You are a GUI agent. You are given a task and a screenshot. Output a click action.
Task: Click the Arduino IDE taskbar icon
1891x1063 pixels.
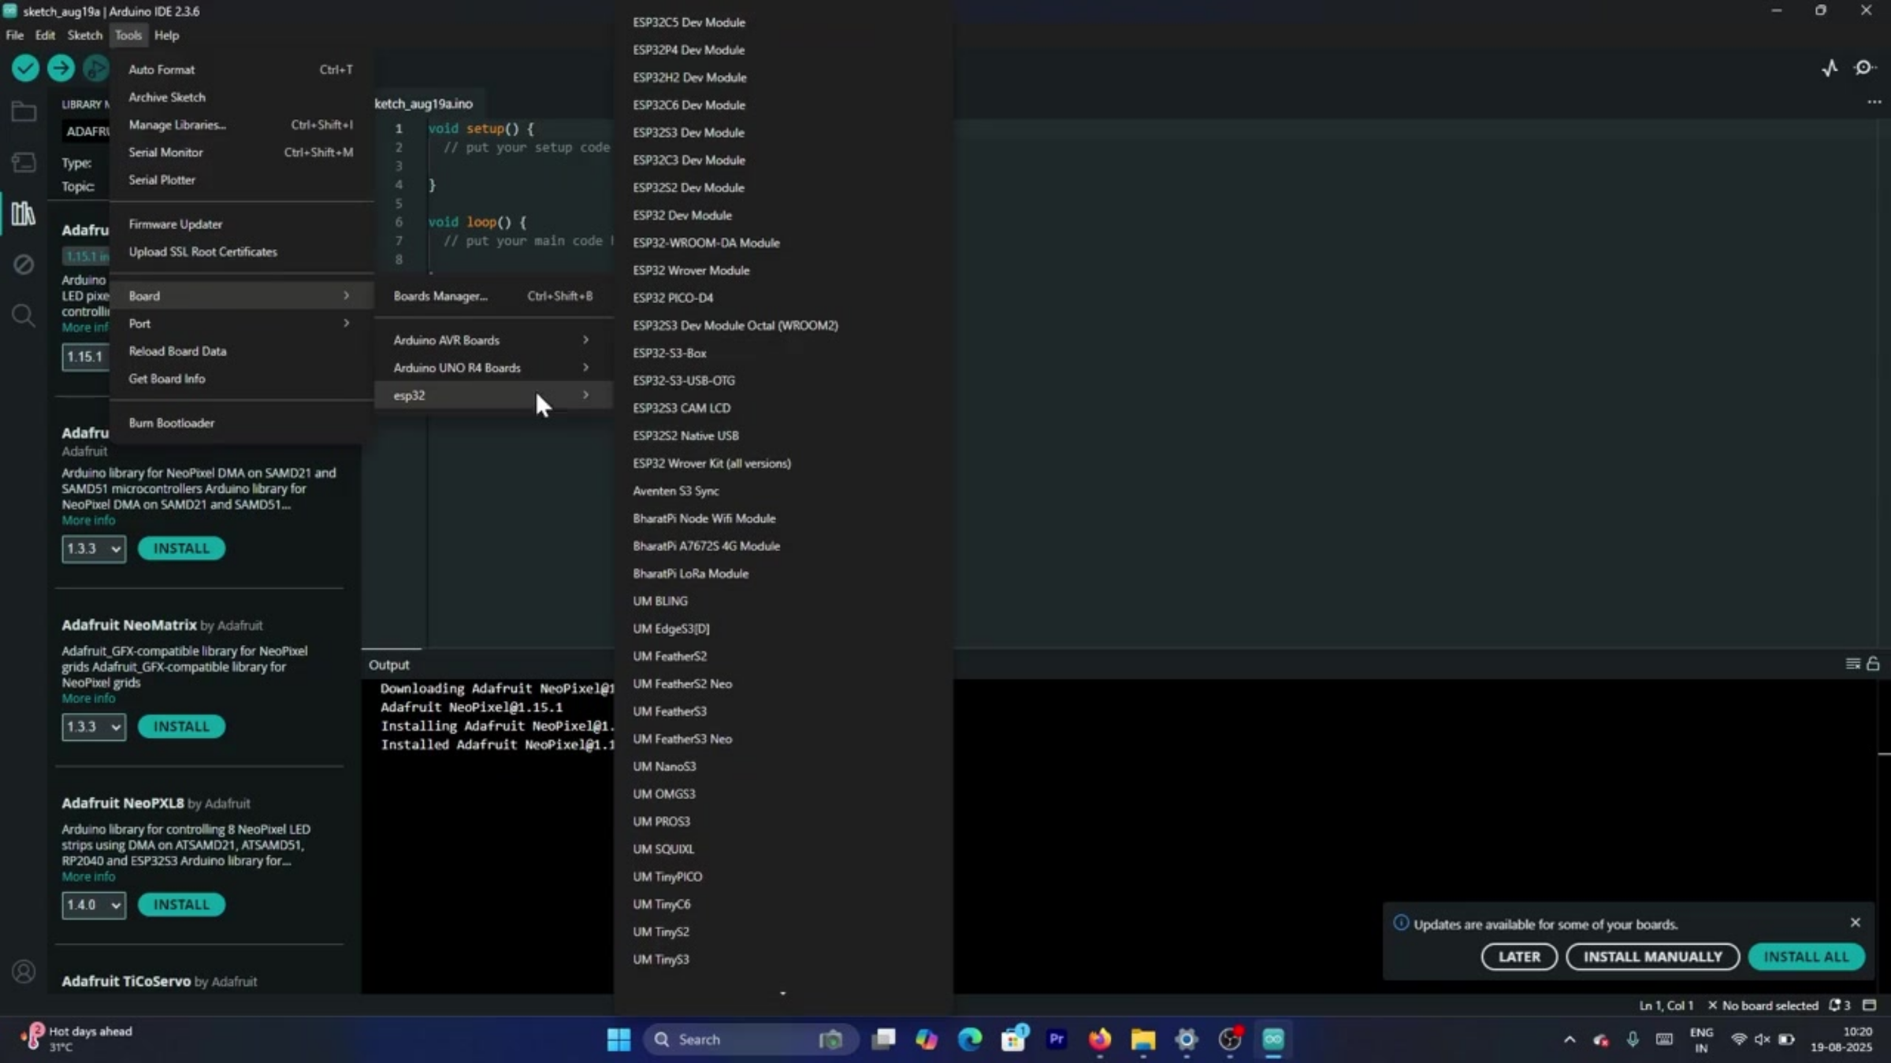[x=1273, y=1040]
